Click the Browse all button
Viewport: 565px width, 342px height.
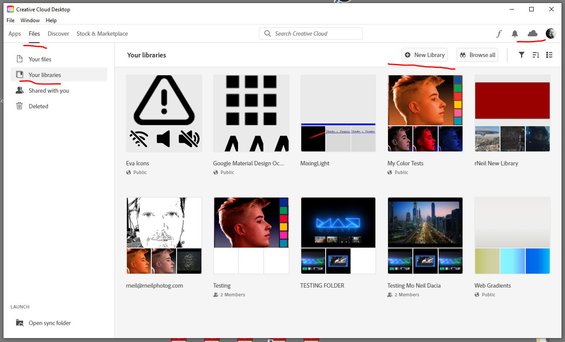point(477,55)
